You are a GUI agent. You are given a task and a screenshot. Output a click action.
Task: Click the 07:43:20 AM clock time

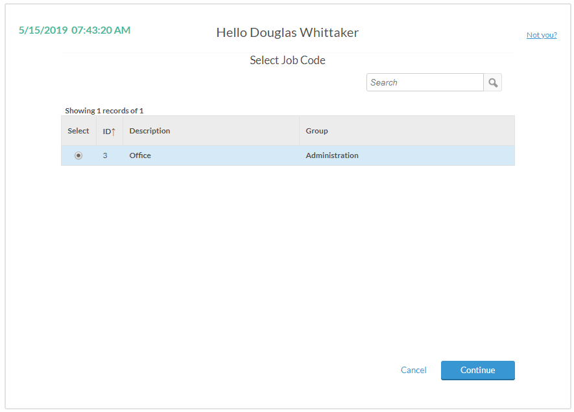(101, 30)
